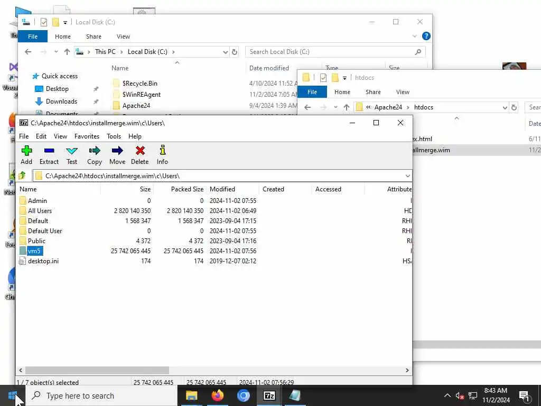541x406 pixels.
Task: Open recent locations dropdown in Local Disk window
Action: [56, 52]
